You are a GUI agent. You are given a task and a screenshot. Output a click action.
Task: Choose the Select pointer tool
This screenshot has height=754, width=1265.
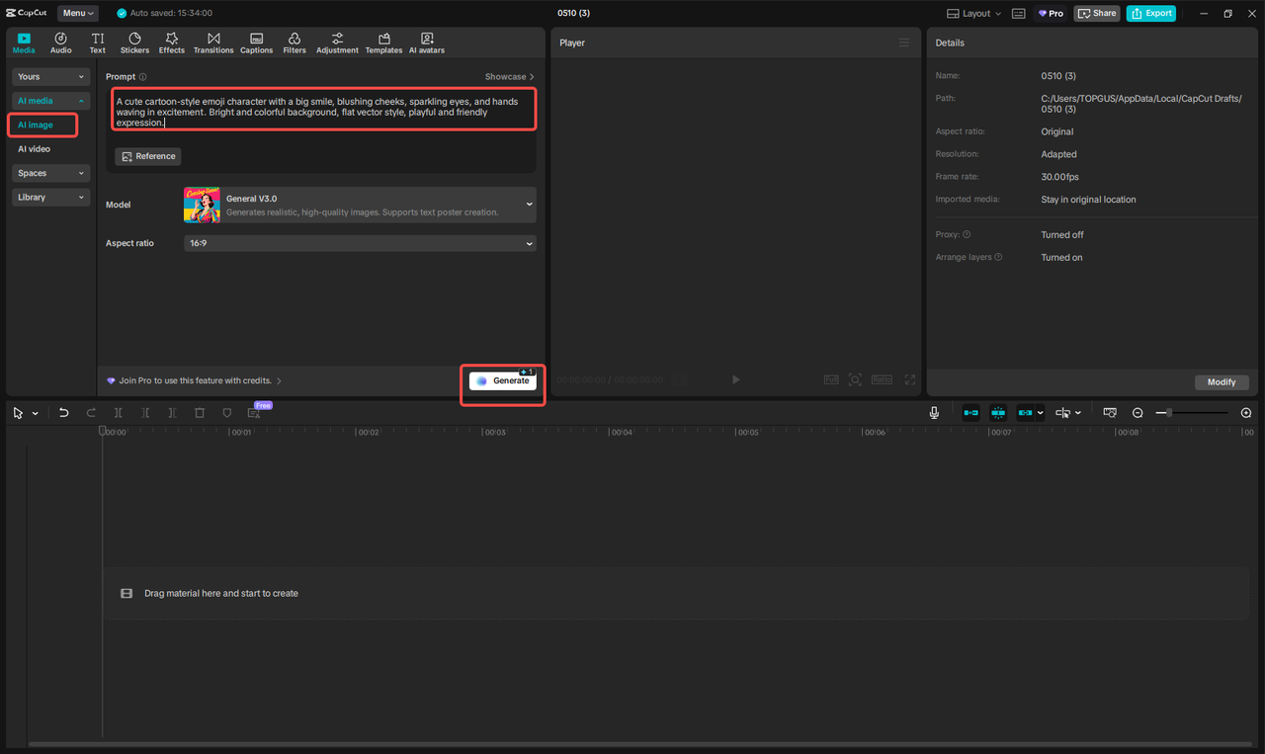pos(18,413)
